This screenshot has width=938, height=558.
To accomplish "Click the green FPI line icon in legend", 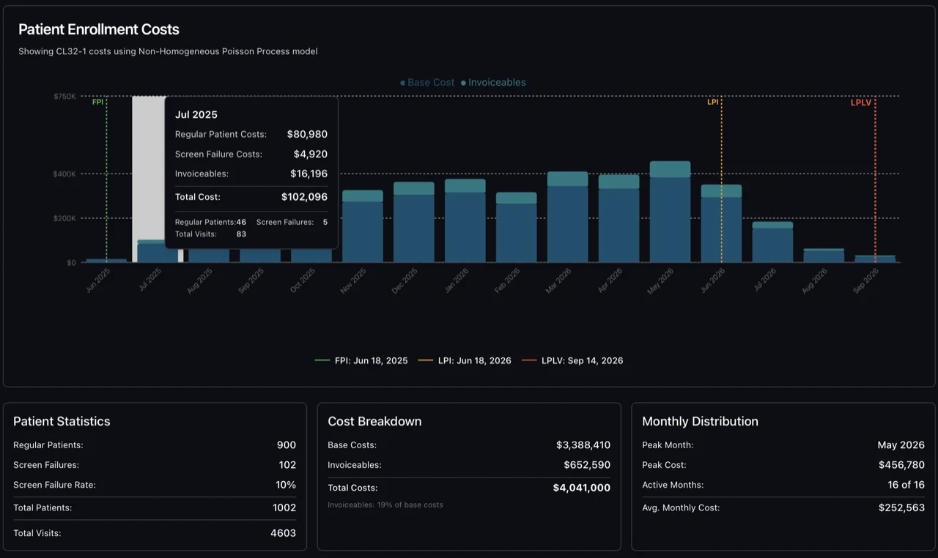I will [322, 360].
